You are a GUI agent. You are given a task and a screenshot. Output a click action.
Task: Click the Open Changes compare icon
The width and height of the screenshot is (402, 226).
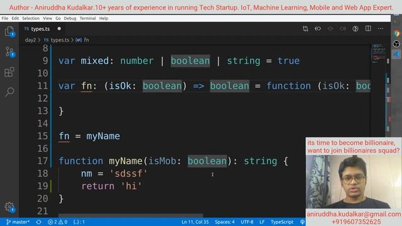(305, 29)
